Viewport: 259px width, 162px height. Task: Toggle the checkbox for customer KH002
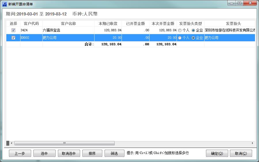click(13, 38)
